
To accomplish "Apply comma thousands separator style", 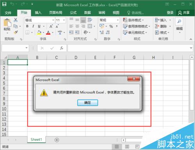I will tap(117, 26).
